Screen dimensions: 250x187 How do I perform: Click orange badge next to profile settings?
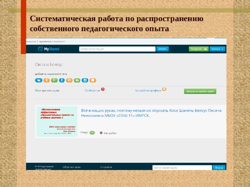tap(164, 89)
